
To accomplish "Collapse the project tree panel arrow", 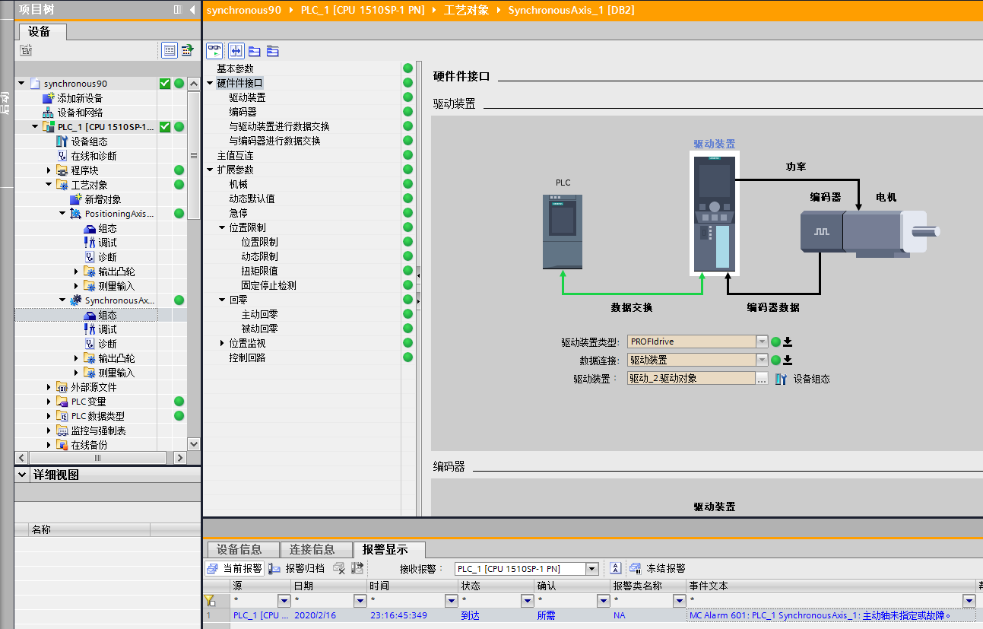I will tap(191, 10).
